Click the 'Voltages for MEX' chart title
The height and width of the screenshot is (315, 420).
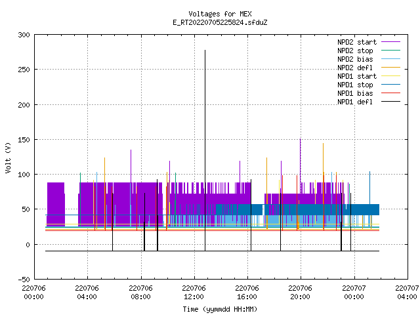220,14
